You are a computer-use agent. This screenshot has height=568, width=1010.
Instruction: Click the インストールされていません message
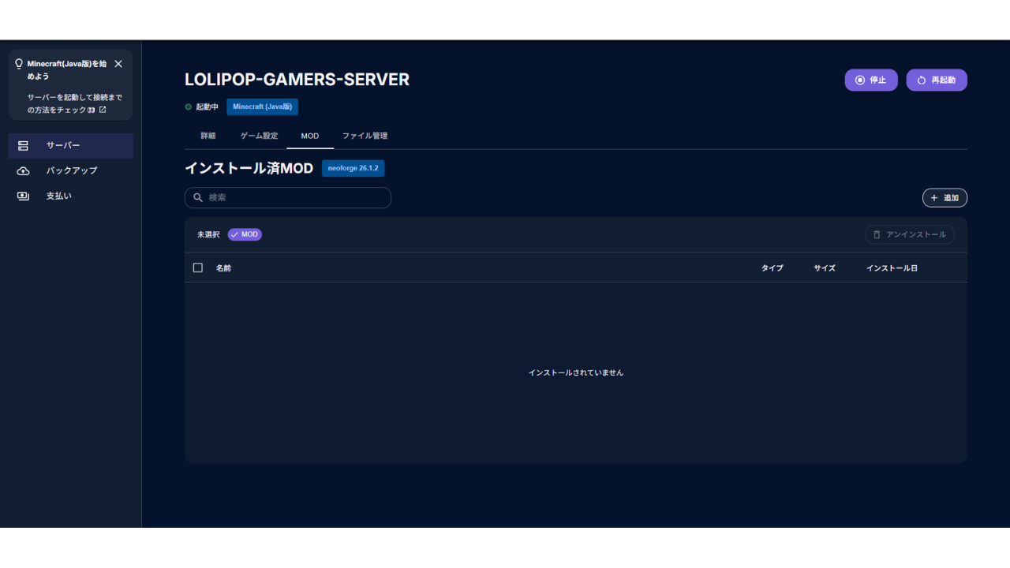click(576, 372)
